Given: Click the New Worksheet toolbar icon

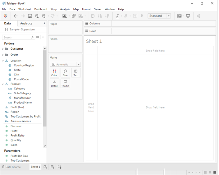Looking at the screenshot, I should pos(65,16).
